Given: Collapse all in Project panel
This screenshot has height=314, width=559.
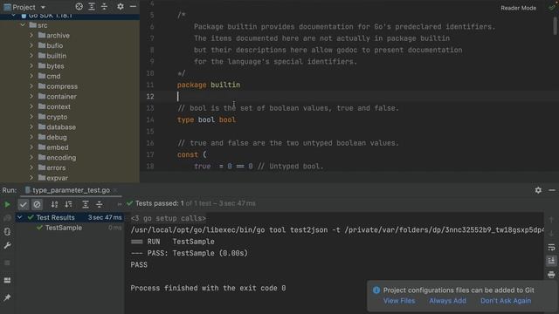Looking at the screenshot, I should (x=104, y=6).
